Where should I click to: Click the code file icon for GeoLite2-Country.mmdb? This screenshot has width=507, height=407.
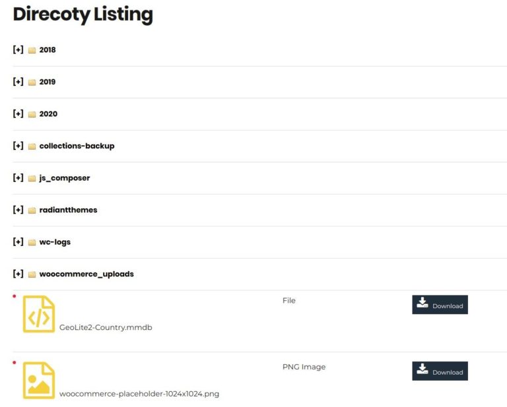point(39,314)
